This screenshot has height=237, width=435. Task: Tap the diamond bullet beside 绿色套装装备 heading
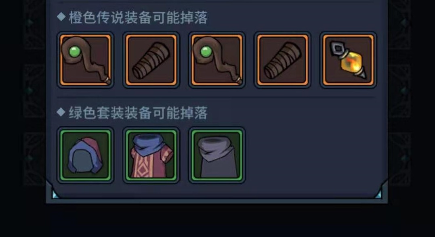pyautogui.click(x=61, y=112)
